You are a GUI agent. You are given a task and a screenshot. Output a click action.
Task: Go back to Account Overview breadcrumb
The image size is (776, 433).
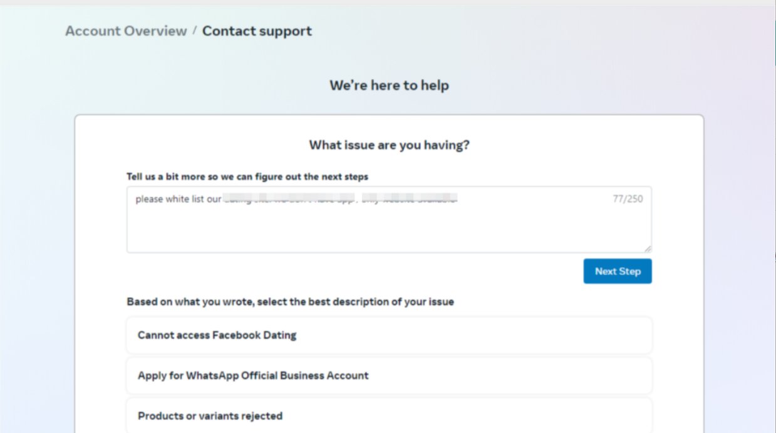pos(125,31)
